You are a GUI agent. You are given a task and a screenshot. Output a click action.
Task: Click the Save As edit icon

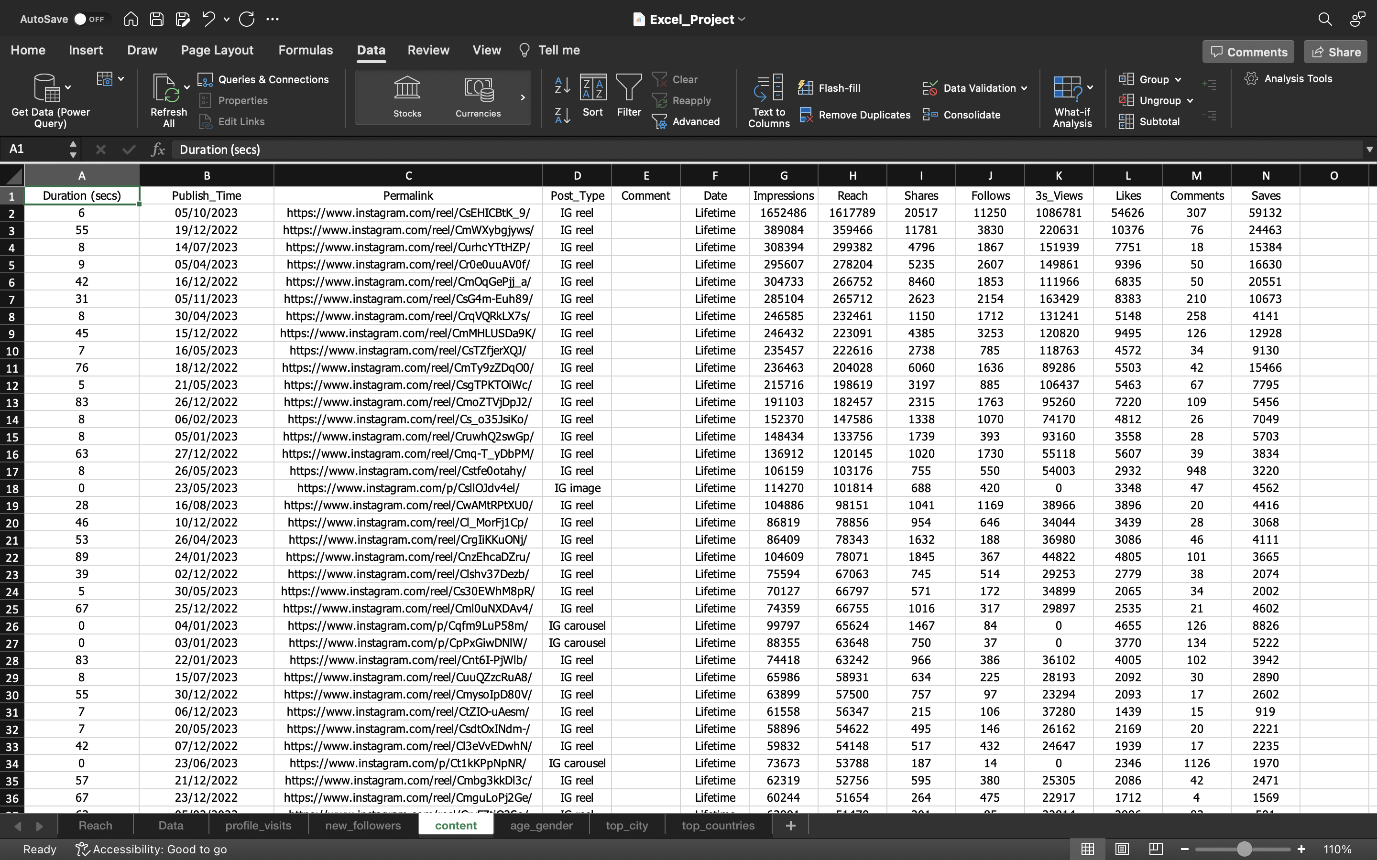(x=183, y=19)
